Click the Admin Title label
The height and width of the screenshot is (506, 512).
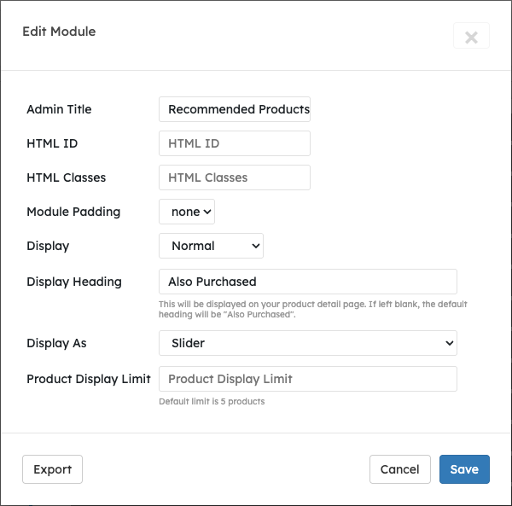59,109
